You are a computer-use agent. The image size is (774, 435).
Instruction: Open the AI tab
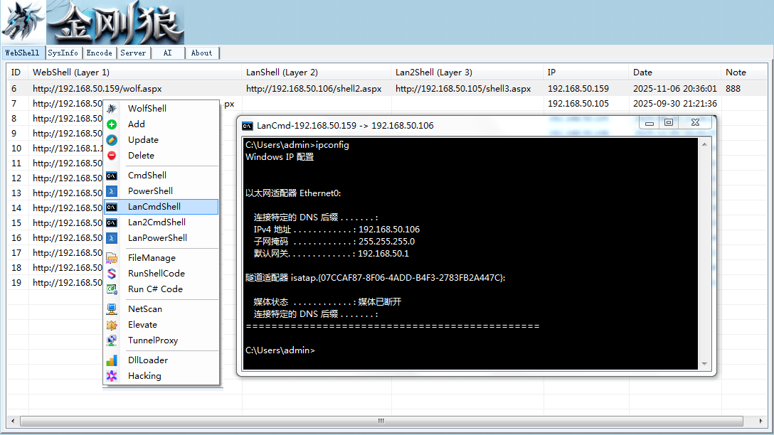pyautogui.click(x=168, y=53)
